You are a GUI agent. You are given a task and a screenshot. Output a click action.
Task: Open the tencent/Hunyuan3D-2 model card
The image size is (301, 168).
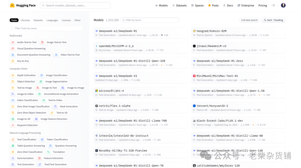[x=238, y=108]
